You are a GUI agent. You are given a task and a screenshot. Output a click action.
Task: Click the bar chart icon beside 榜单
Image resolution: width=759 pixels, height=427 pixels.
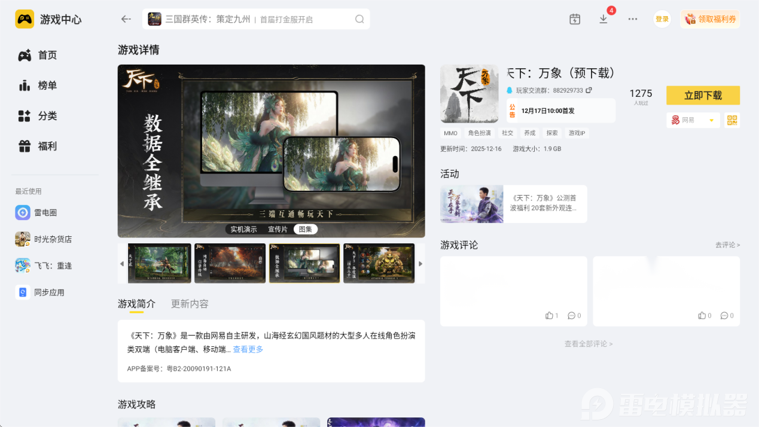25,86
